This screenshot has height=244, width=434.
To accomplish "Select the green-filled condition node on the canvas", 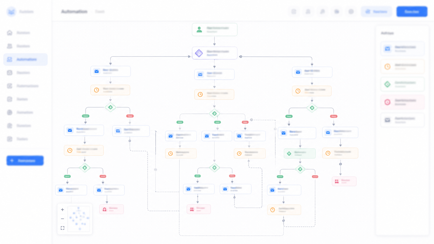I will pos(300,154).
